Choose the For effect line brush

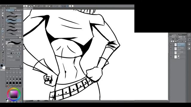[14, 24]
